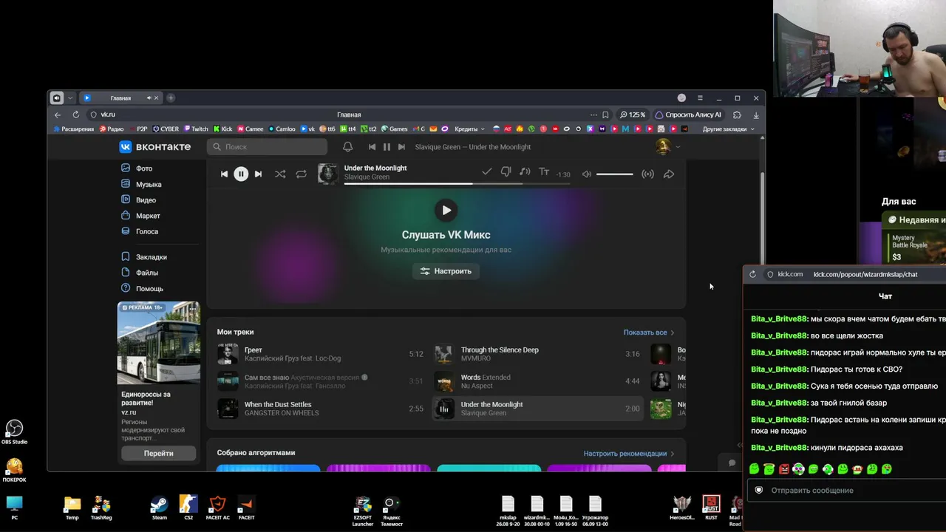Open the CS2 desktop shortcut
Image resolution: width=946 pixels, height=532 pixels.
tap(188, 508)
